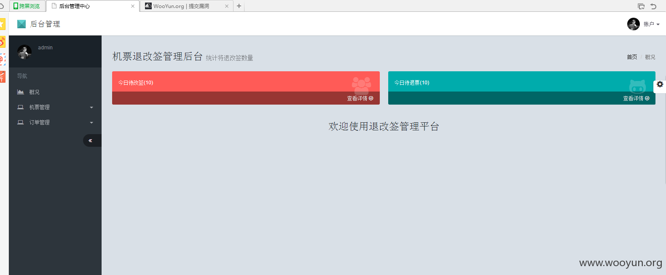Click the 导航 sidebar heading
Screen dimensions: 666x275
[x=22, y=76]
